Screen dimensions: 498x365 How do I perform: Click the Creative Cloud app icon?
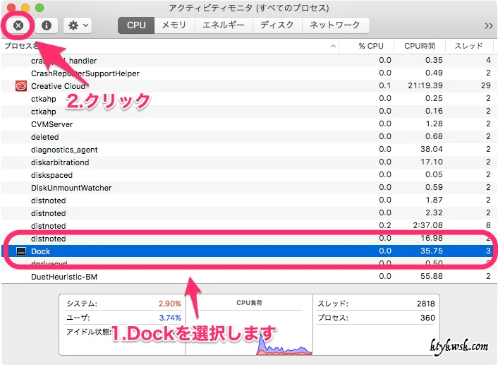coord(21,86)
